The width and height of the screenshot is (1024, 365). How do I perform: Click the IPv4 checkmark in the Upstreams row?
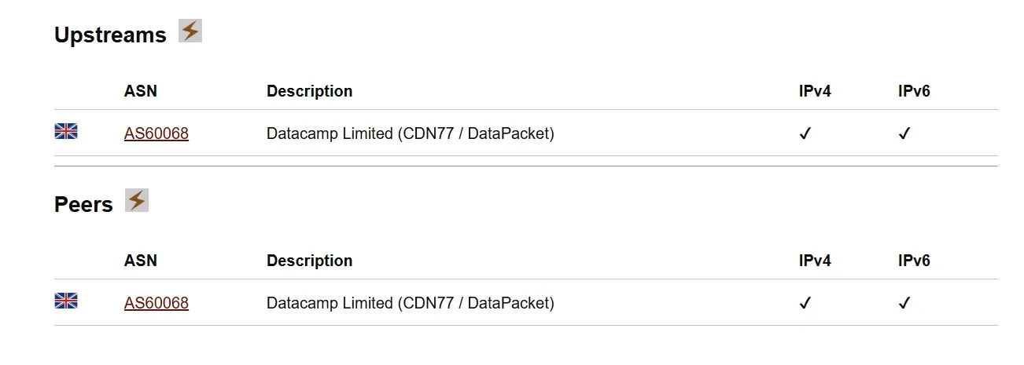(x=805, y=134)
